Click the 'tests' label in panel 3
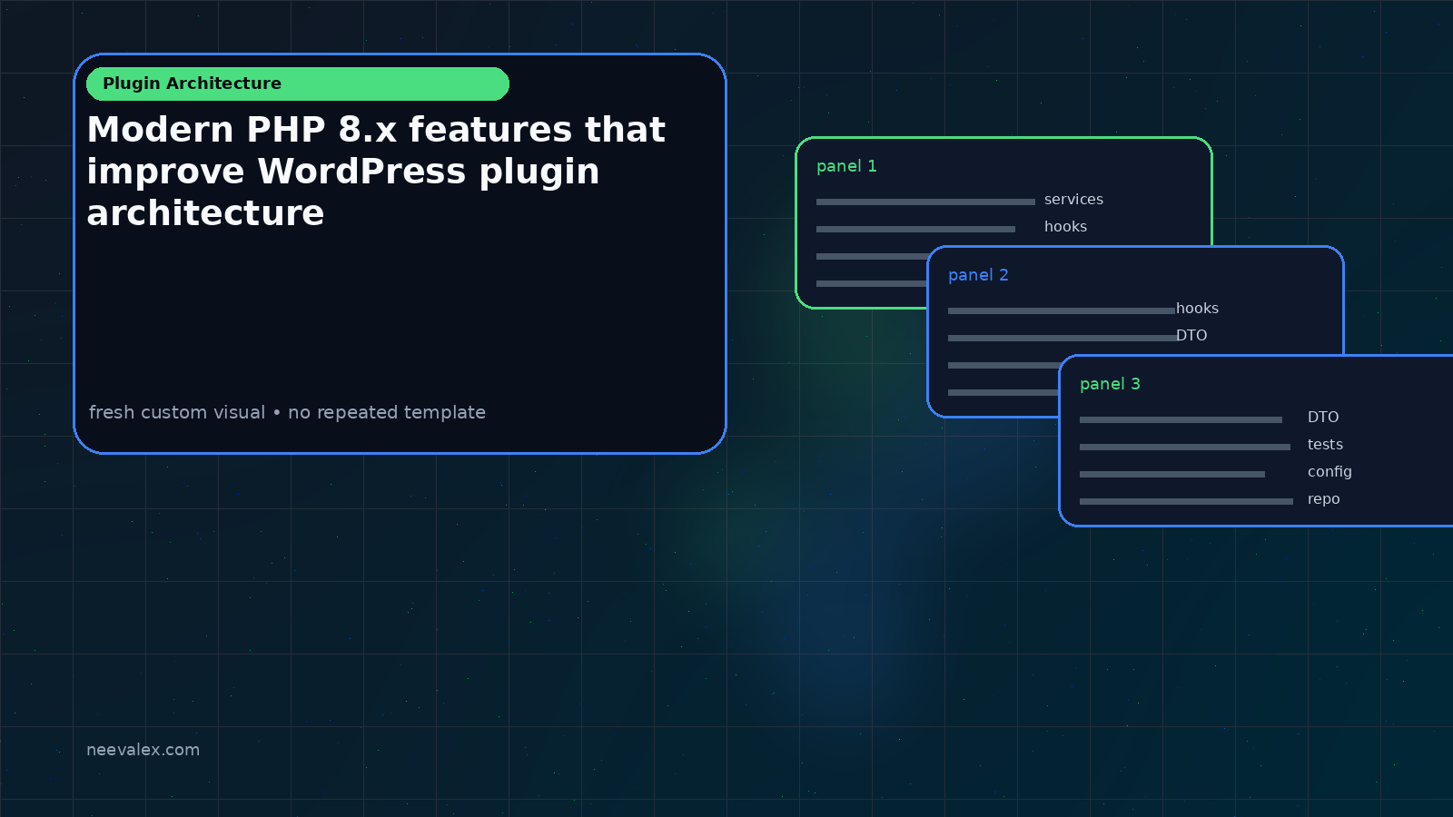This screenshot has width=1453, height=817. click(x=1325, y=444)
